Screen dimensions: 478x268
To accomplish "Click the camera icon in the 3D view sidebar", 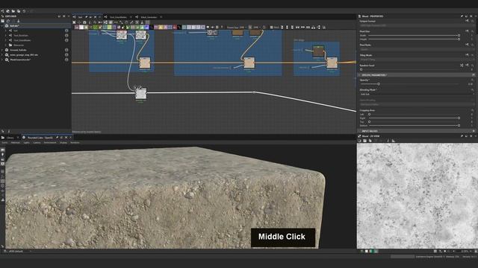I will (x=3, y=150).
